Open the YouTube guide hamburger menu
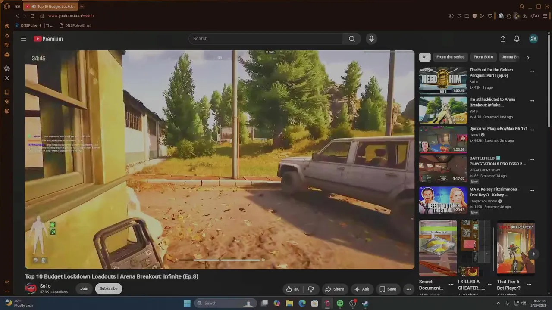Screen dimensions: 552x310 click(23, 39)
